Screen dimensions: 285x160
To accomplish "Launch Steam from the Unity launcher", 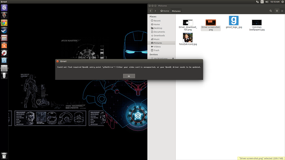I will pos(4,30).
